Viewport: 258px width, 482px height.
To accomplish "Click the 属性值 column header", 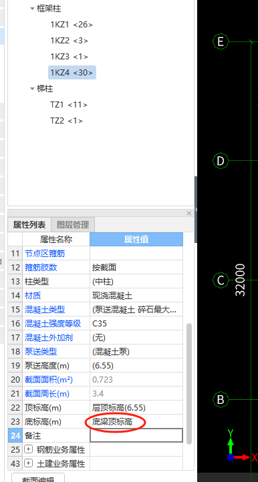I will 136,240.
